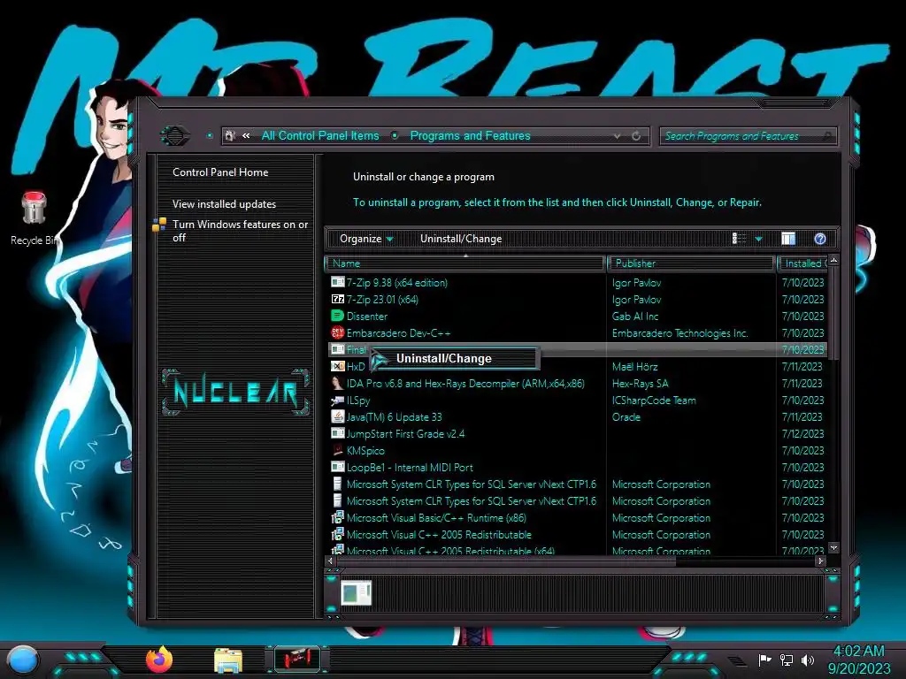Show the preview pane icon

[788, 239]
